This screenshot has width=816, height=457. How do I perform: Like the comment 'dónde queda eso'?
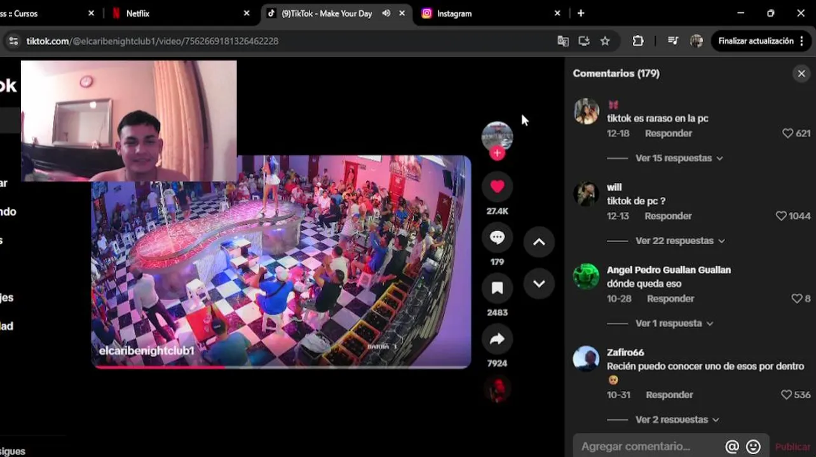coord(796,298)
